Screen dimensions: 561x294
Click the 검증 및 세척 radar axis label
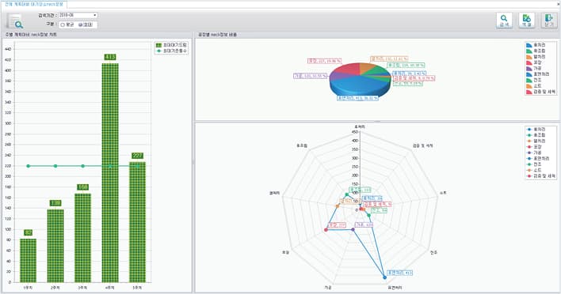pyautogui.click(x=423, y=145)
